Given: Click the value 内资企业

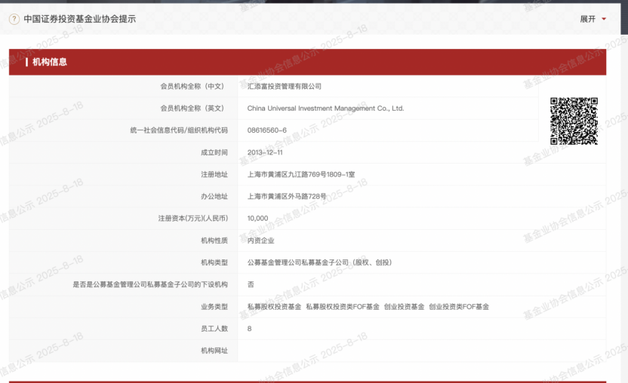Looking at the screenshot, I should coord(260,241).
